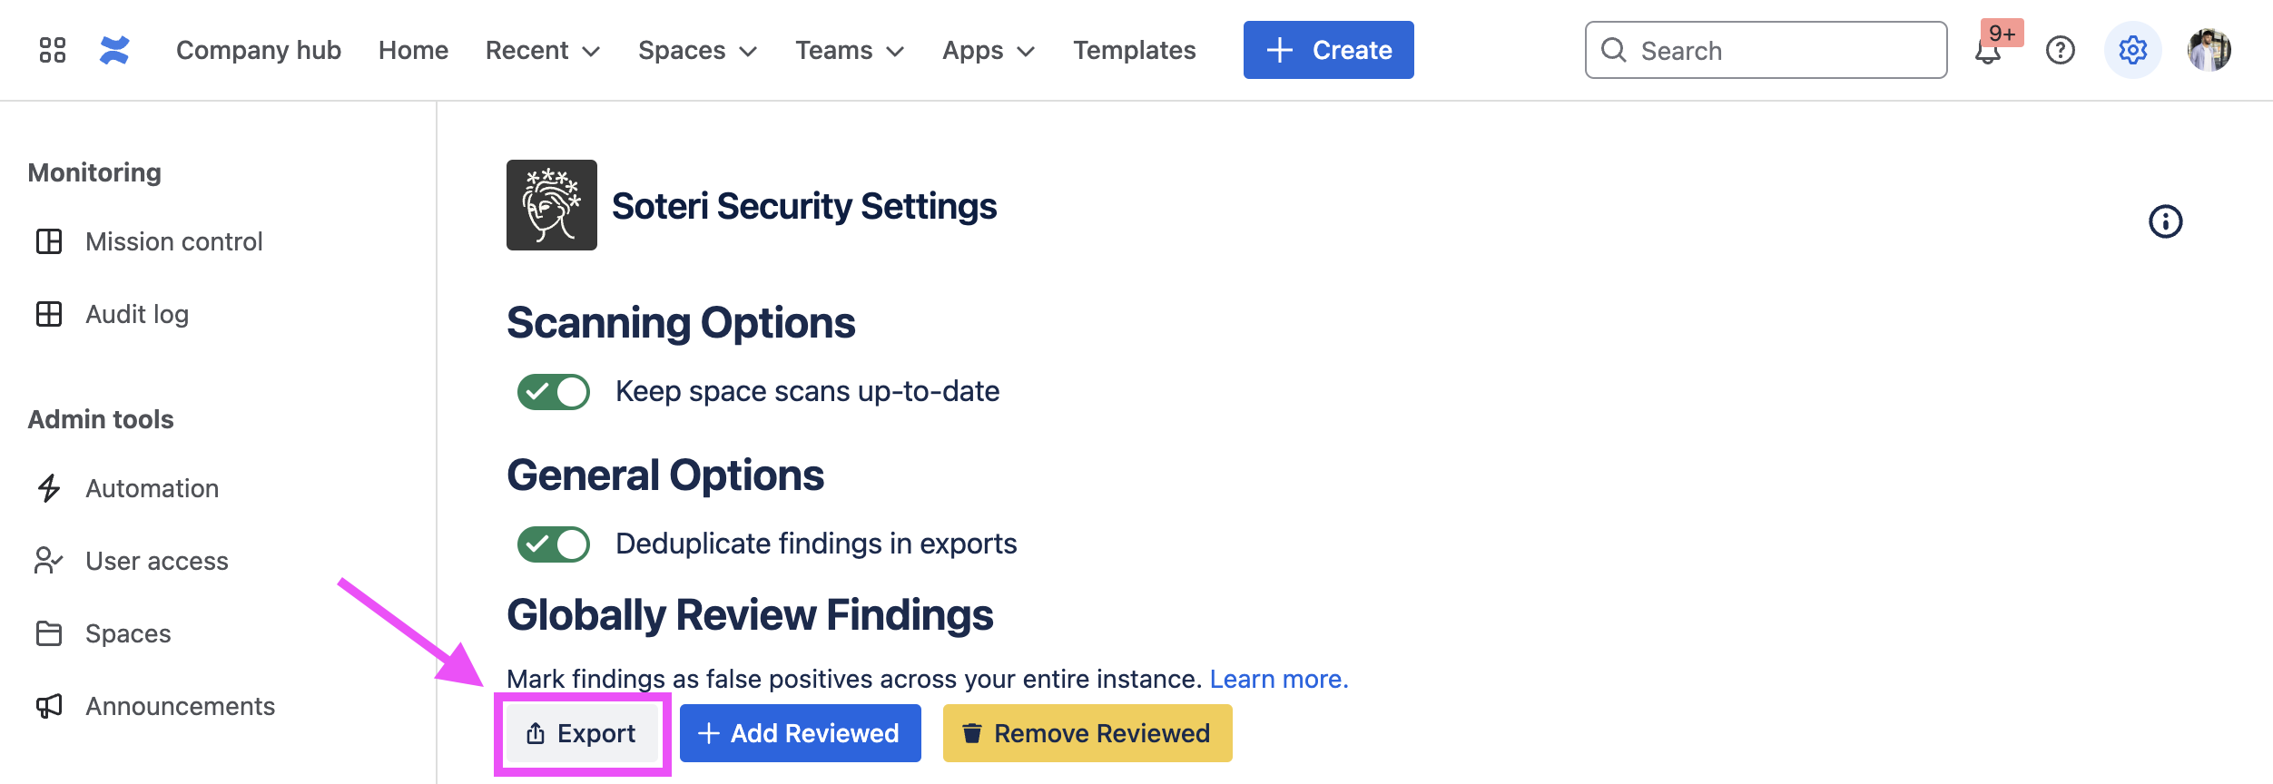Click the Deduplicate findings in exports label
Image resolution: width=2273 pixels, height=784 pixels.
(816, 544)
